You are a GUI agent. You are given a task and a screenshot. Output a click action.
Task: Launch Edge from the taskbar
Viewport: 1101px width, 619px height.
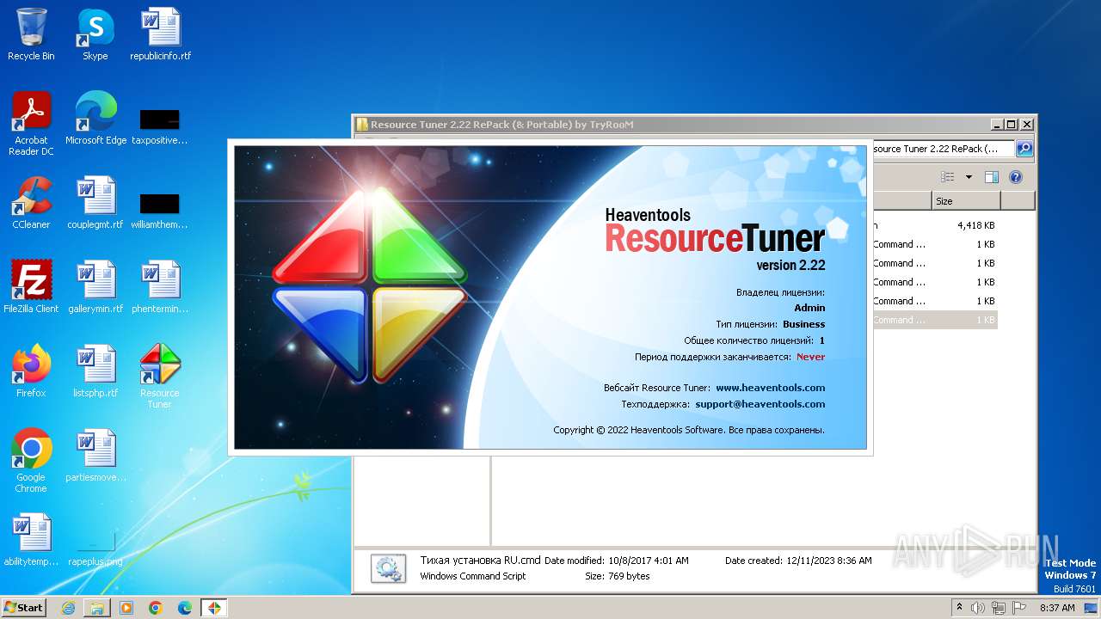click(185, 608)
